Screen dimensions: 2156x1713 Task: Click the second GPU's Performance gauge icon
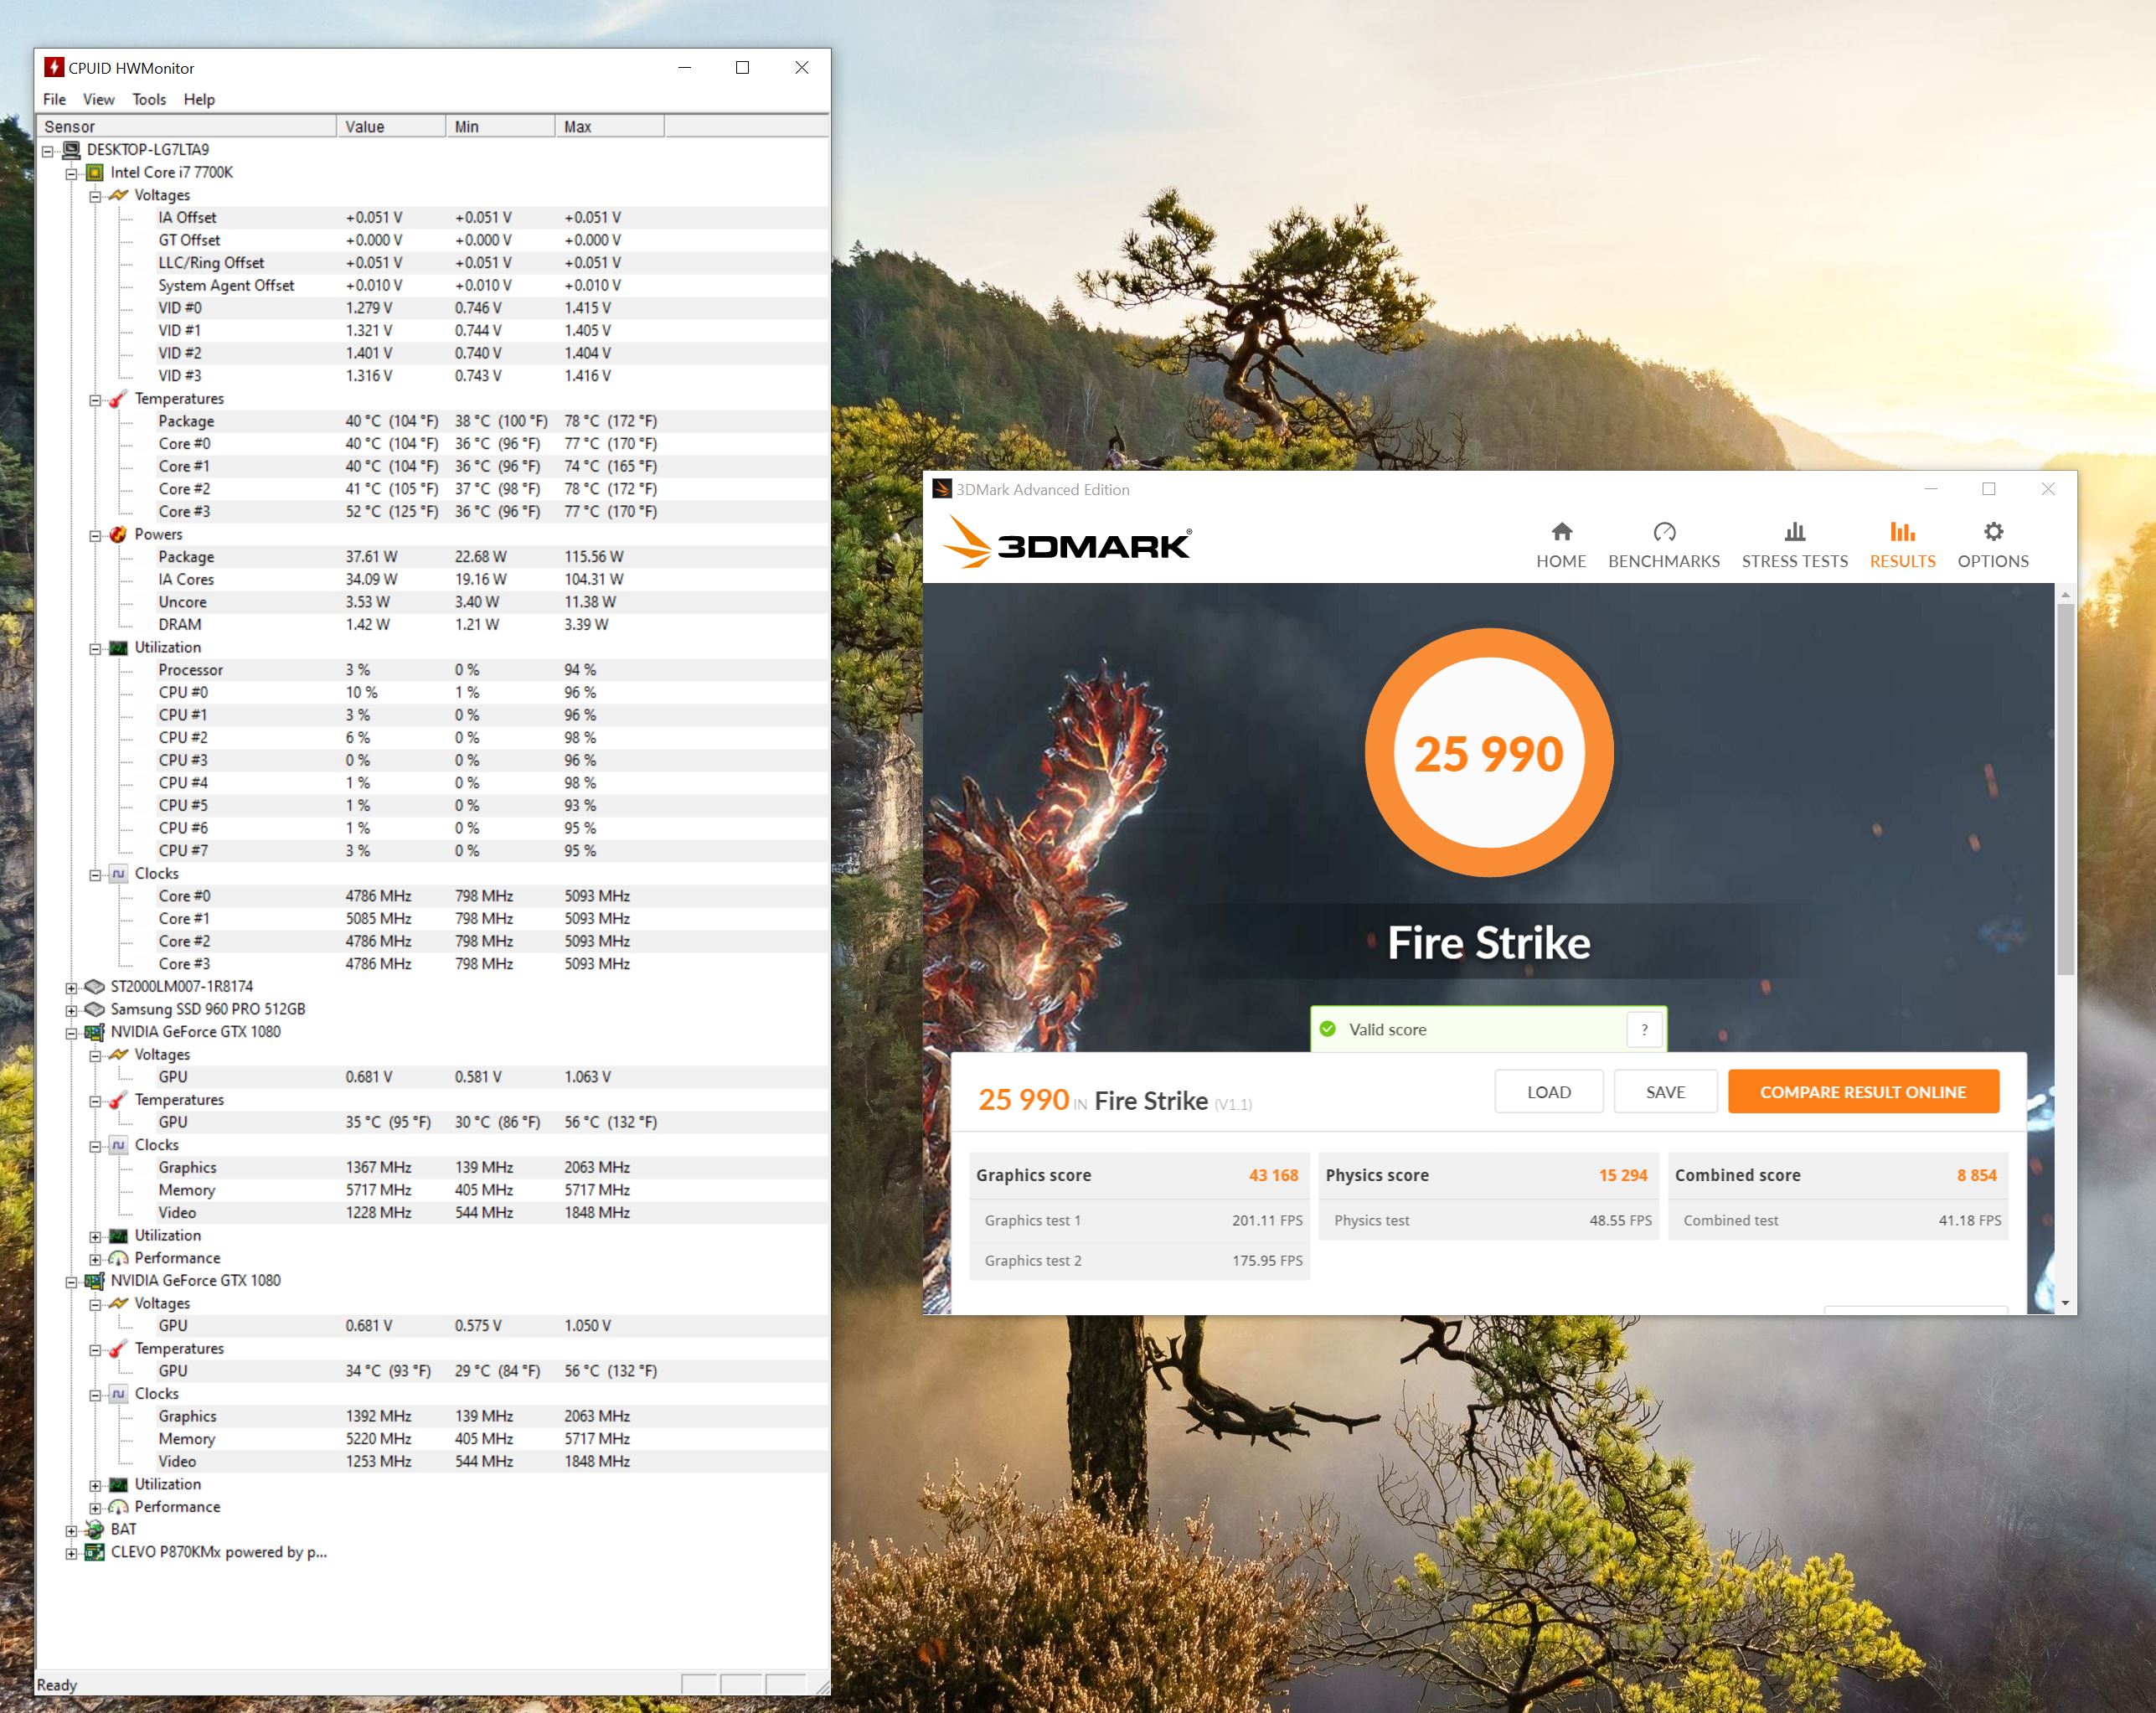(x=118, y=1507)
